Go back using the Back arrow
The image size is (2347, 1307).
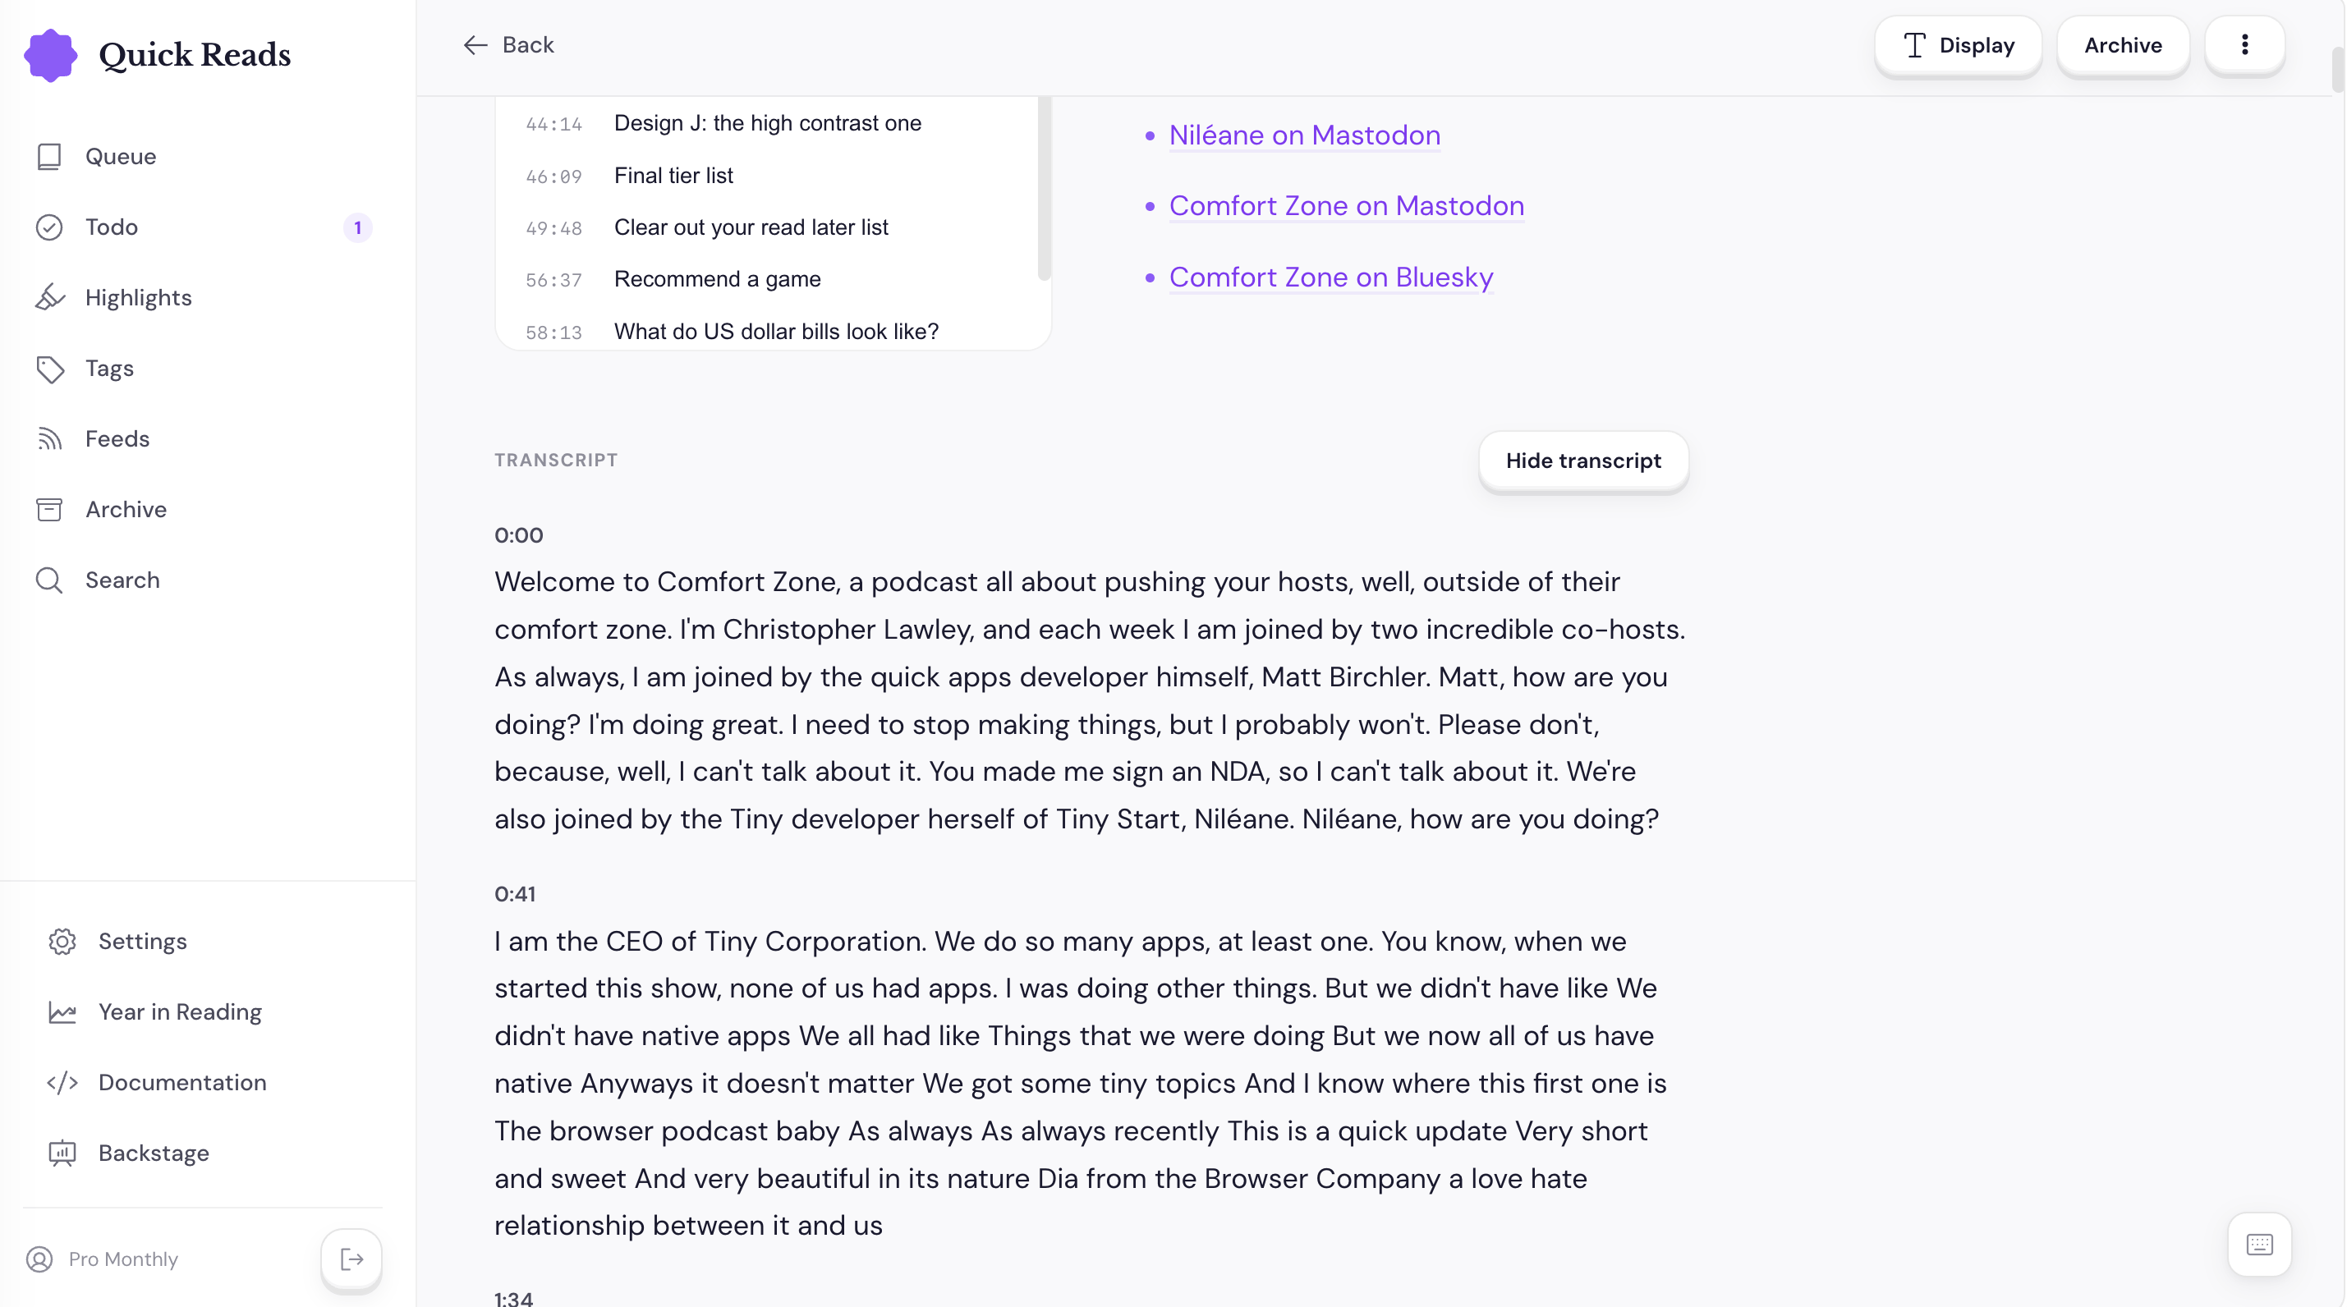pyautogui.click(x=508, y=44)
